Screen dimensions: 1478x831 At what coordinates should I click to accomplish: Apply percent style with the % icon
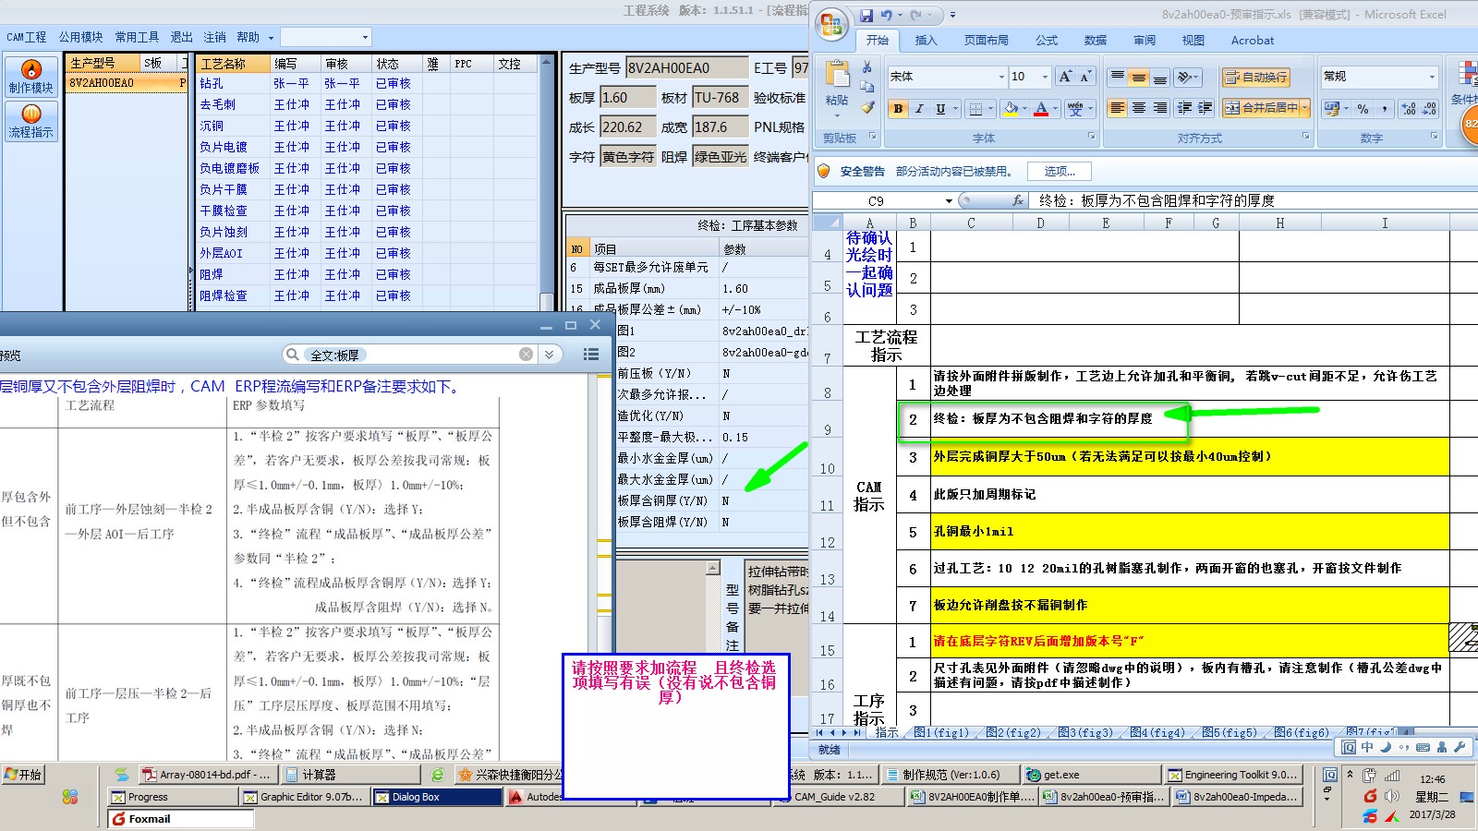[1363, 109]
